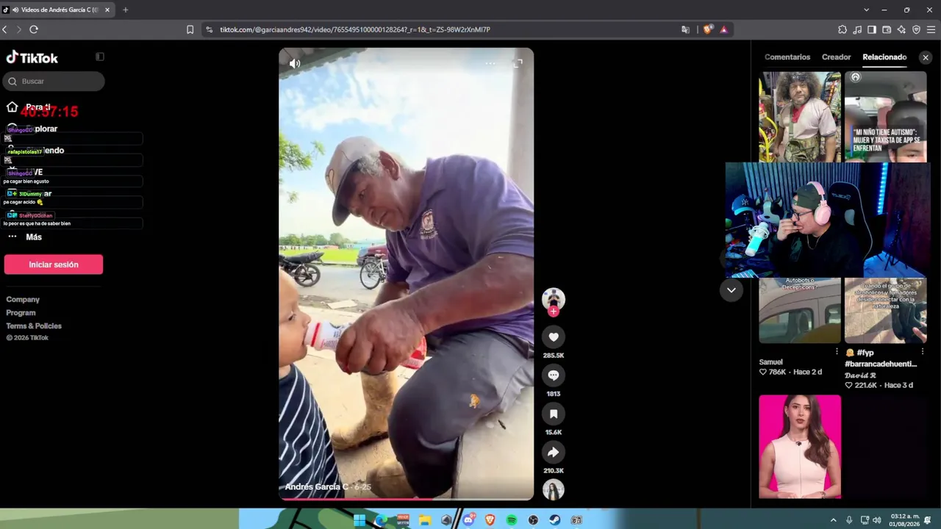Open the taskbar clock showing 03:12 a. m.
The image size is (941, 529).
click(905, 520)
